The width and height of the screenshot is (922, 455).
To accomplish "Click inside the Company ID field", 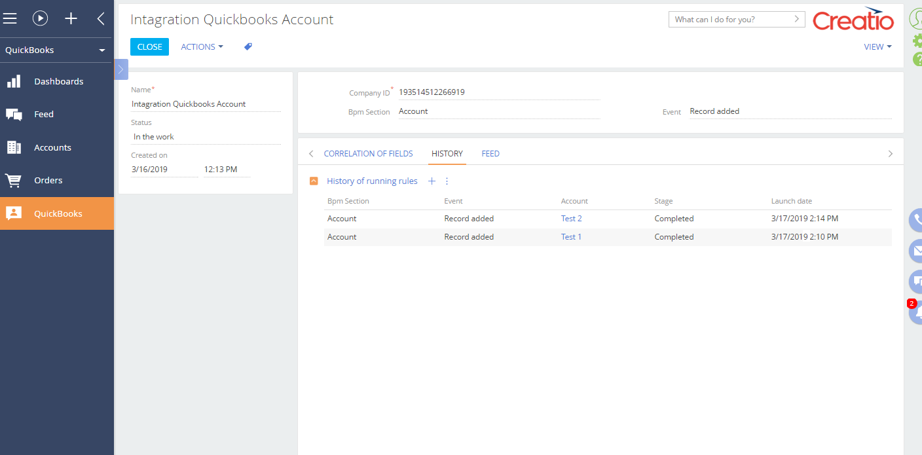I will point(498,92).
